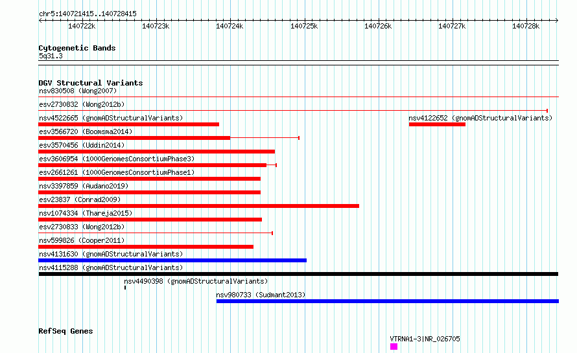Screen dimensions: 577x353
Task: Click the esv2730833 thin red line
Action: pyautogui.click(x=156, y=233)
